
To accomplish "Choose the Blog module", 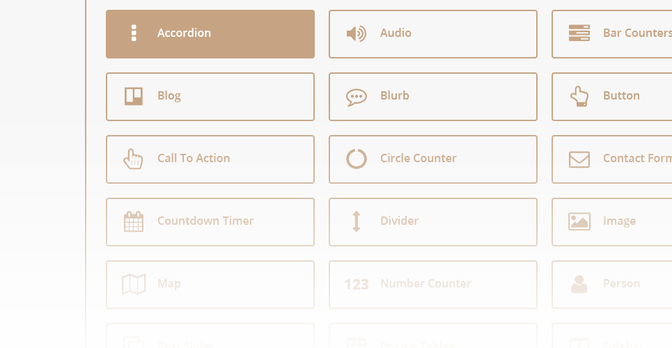I will click(210, 97).
